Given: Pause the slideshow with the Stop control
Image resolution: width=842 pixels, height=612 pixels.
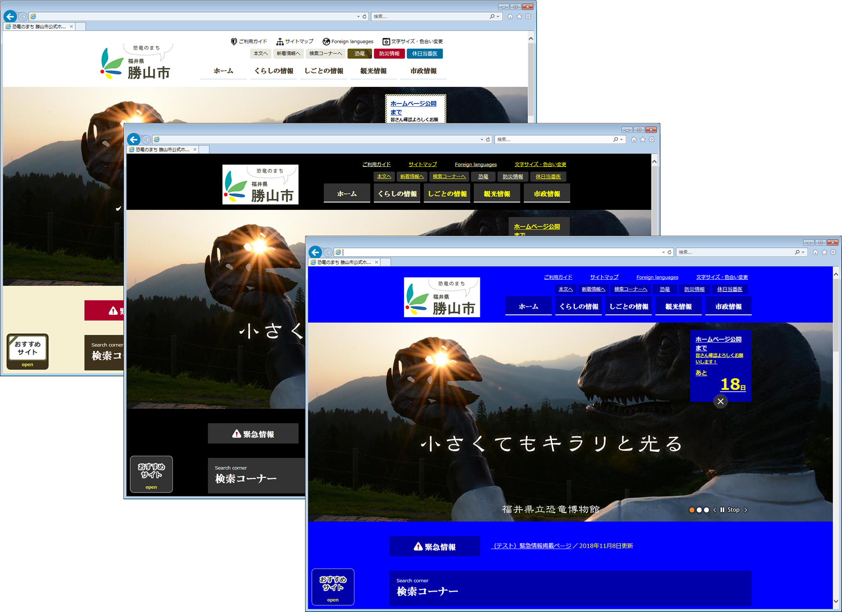Looking at the screenshot, I should coord(730,510).
